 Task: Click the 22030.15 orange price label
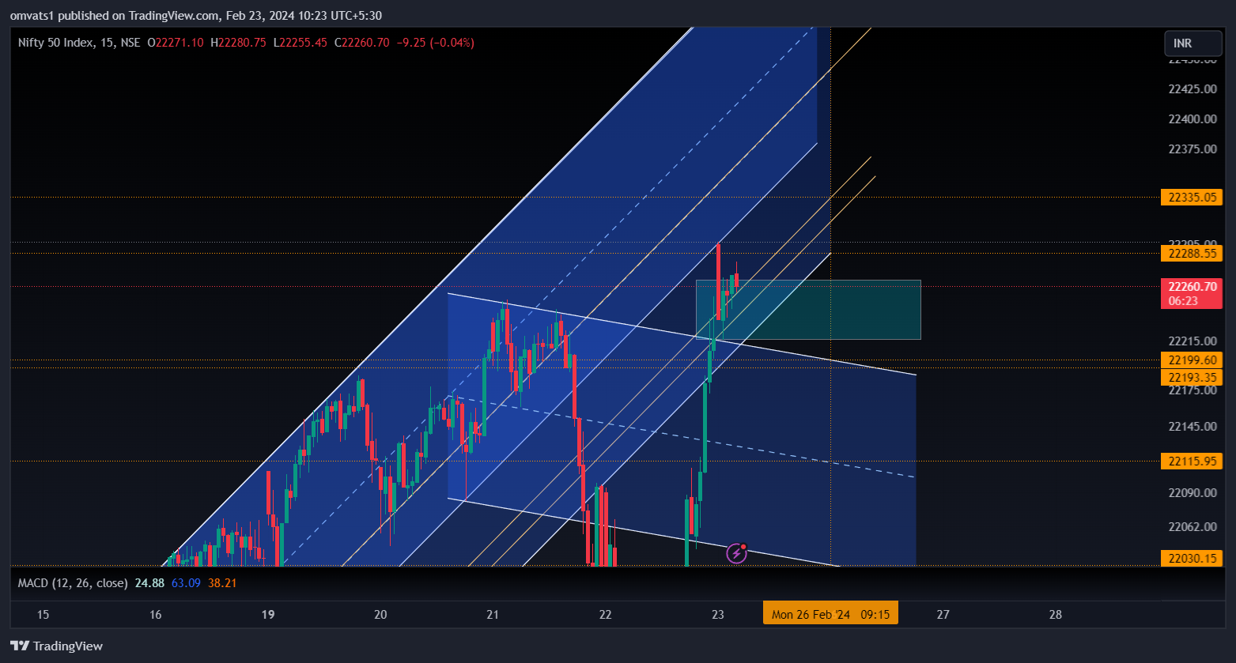[x=1192, y=559]
